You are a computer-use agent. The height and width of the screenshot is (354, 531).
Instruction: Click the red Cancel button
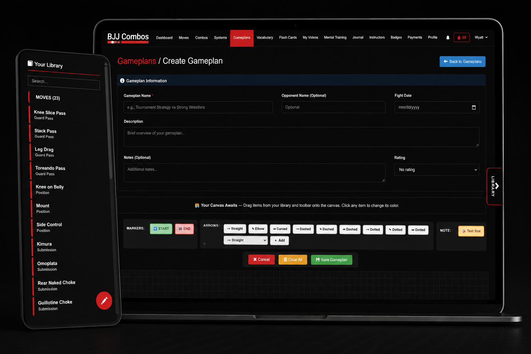point(261,260)
